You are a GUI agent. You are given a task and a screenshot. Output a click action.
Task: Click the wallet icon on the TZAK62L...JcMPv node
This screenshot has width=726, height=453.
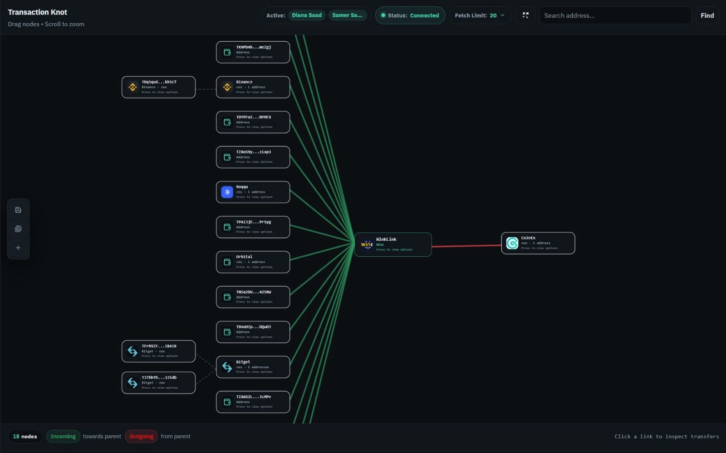tap(227, 402)
